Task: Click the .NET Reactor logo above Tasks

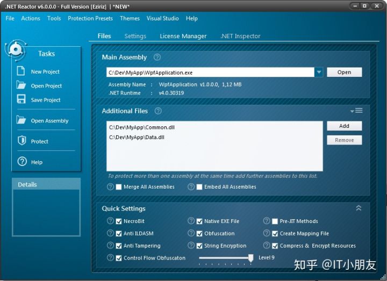Action: point(16,50)
